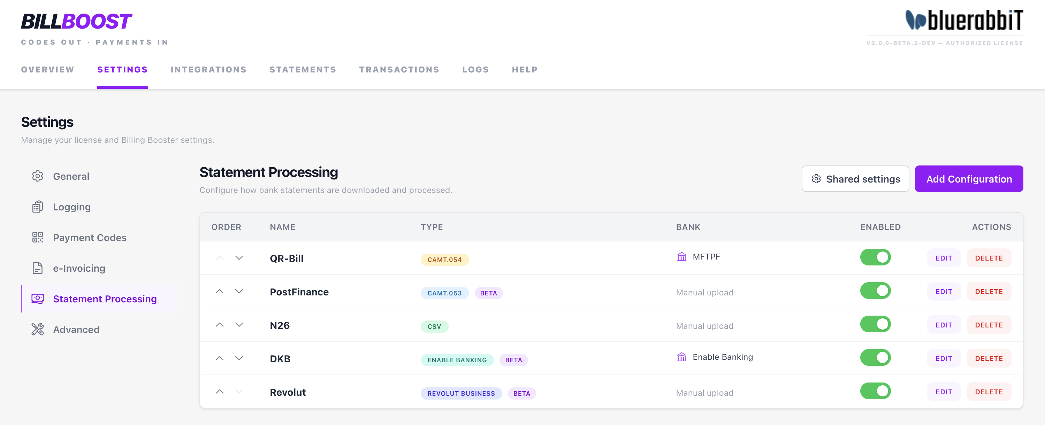Screen dimensions: 1045x425
Task: Click the e-Invoicing document icon
Action: [37, 268]
